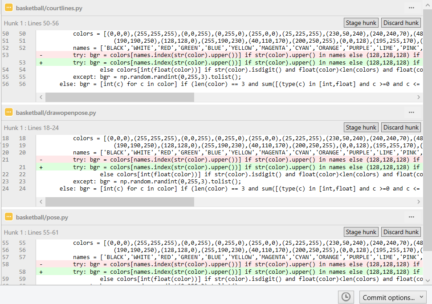Select the basketball/drawopenpose.py file name
The width and height of the screenshot is (432, 304).
click(56, 113)
